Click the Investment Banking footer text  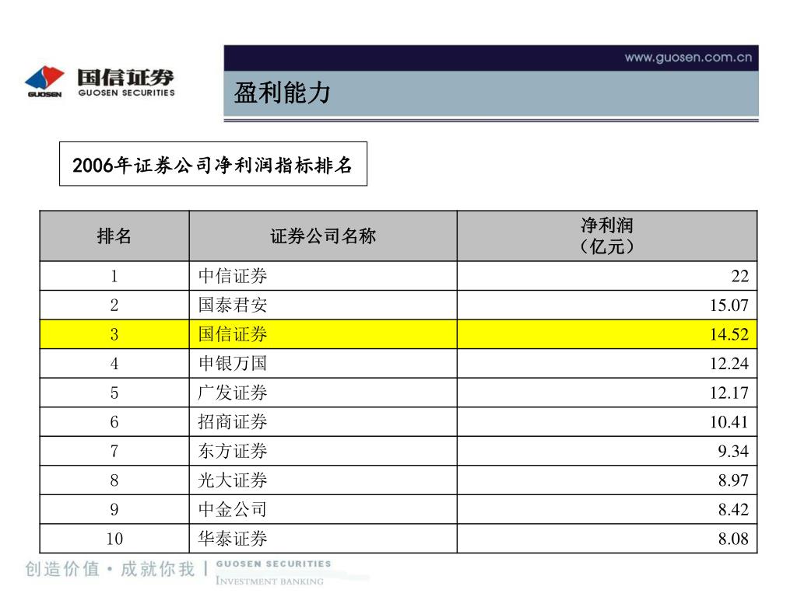tap(269, 581)
